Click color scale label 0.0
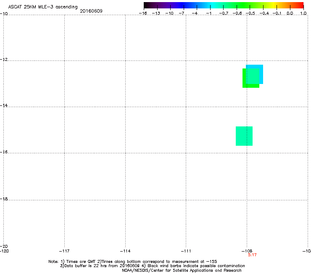Screen dimensions: 311x273 tap(290, 13)
